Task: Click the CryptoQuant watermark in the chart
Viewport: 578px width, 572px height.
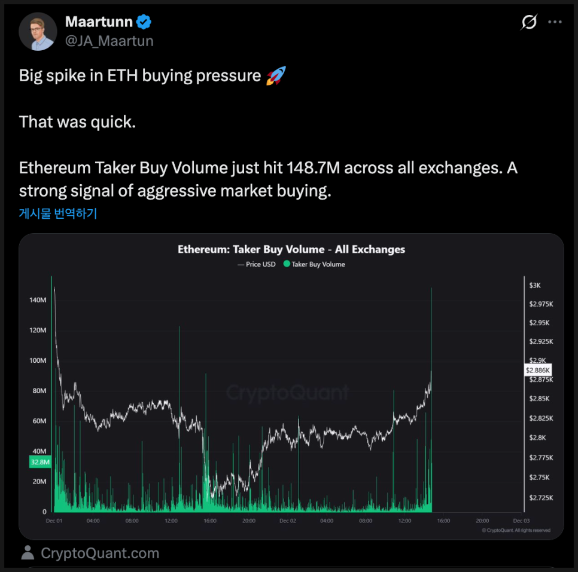Action: [x=288, y=393]
